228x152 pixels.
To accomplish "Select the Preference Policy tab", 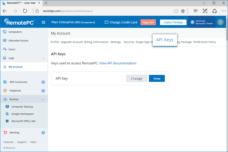I will pos(205,42).
